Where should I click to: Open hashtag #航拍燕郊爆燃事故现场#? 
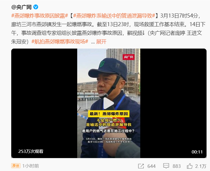pyautogui.click(x=60, y=42)
